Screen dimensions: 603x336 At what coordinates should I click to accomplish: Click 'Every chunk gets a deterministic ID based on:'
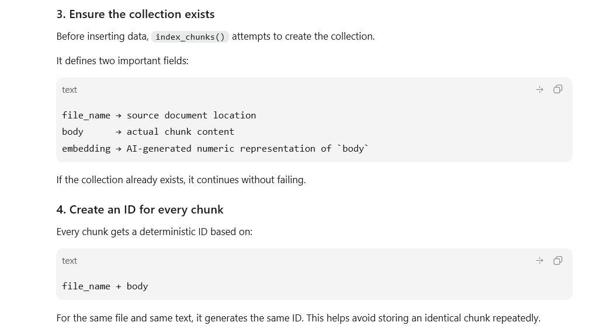[154, 232]
